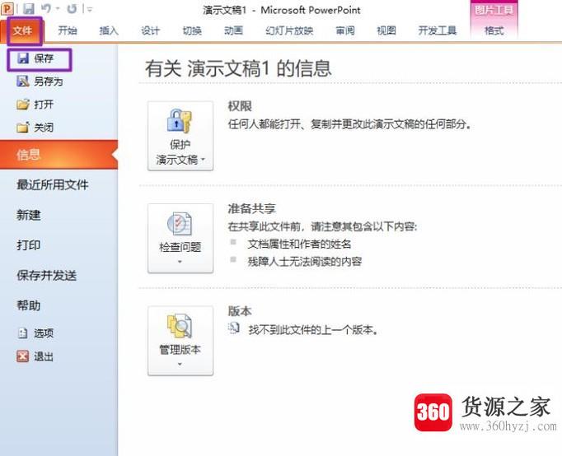Click 关闭 in the backstage menu

pos(35,128)
